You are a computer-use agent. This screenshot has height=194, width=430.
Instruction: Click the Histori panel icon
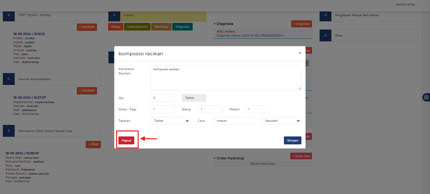pyautogui.click(x=114, y=15)
